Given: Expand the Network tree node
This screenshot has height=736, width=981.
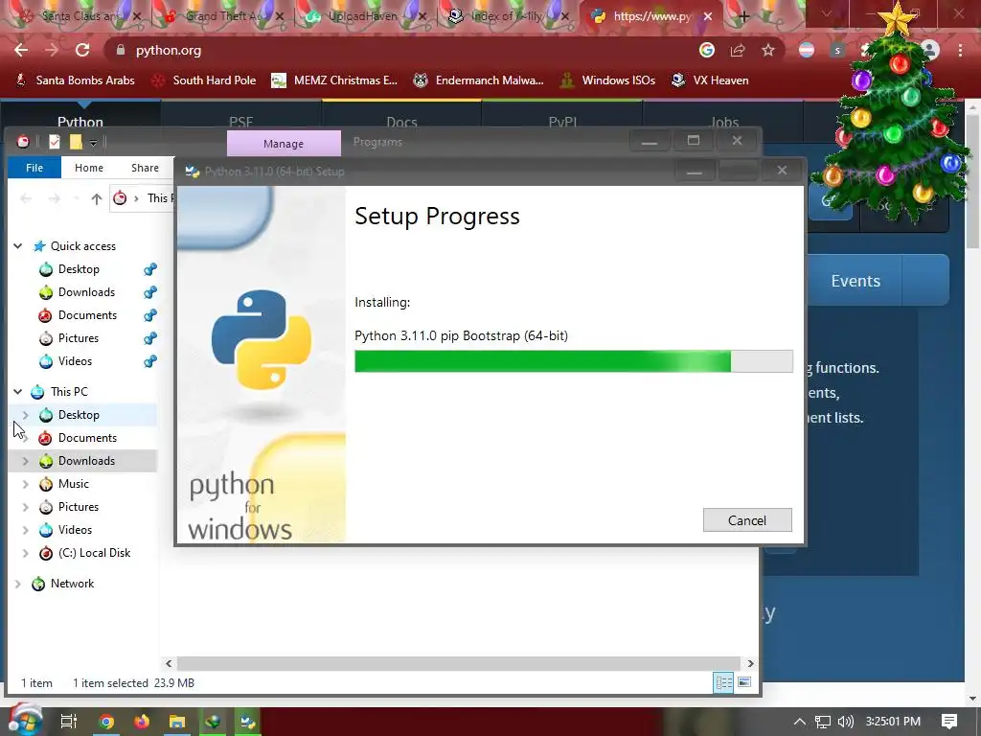Looking at the screenshot, I should (18, 584).
